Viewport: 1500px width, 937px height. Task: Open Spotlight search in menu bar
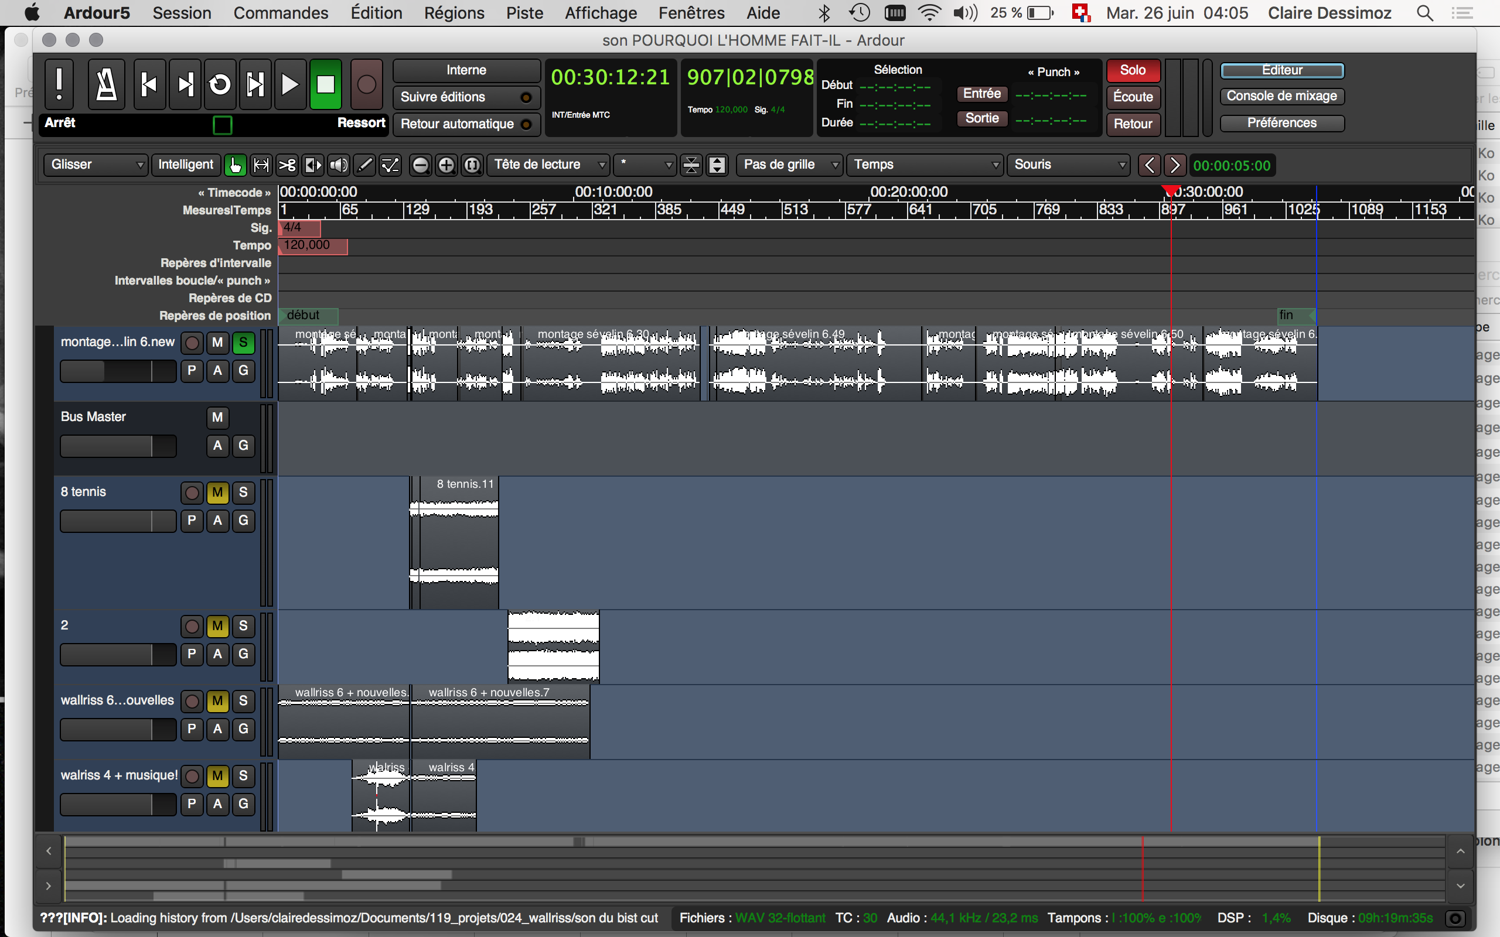pos(1425,13)
